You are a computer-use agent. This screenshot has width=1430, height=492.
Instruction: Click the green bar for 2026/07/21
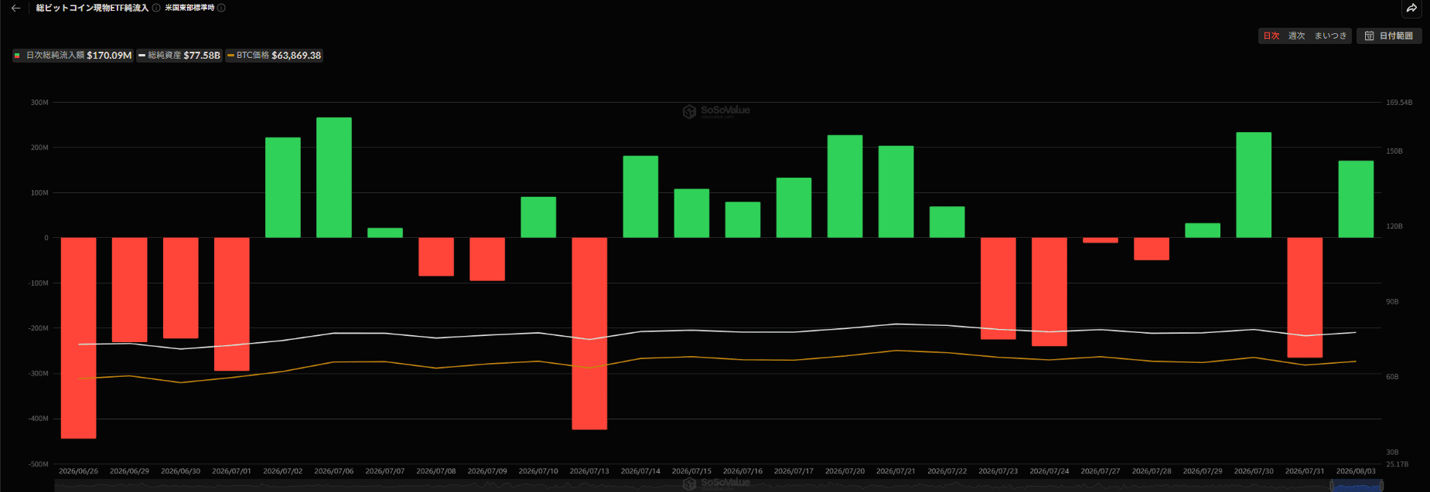(896, 192)
